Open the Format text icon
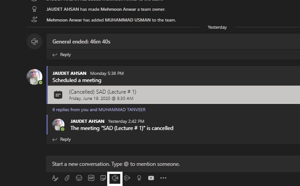Image resolution: width=300 pixels, height=186 pixels. [x=55, y=178]
